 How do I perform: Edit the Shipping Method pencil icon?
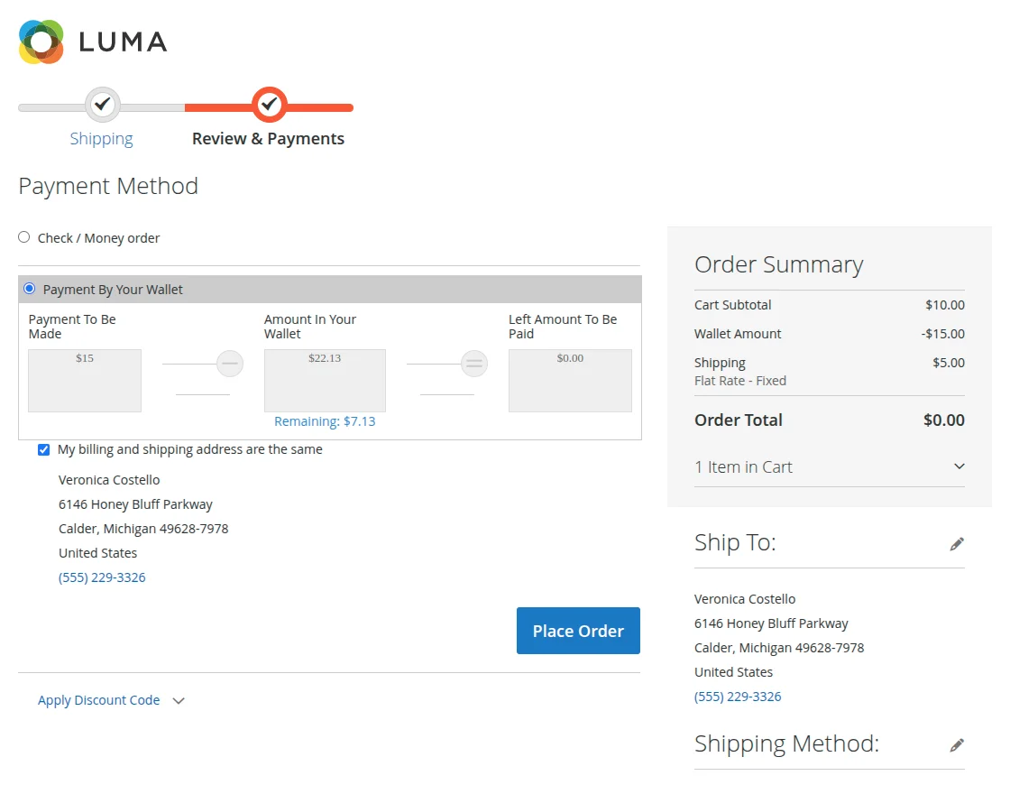pyautogui.click(x=957, y=744)
